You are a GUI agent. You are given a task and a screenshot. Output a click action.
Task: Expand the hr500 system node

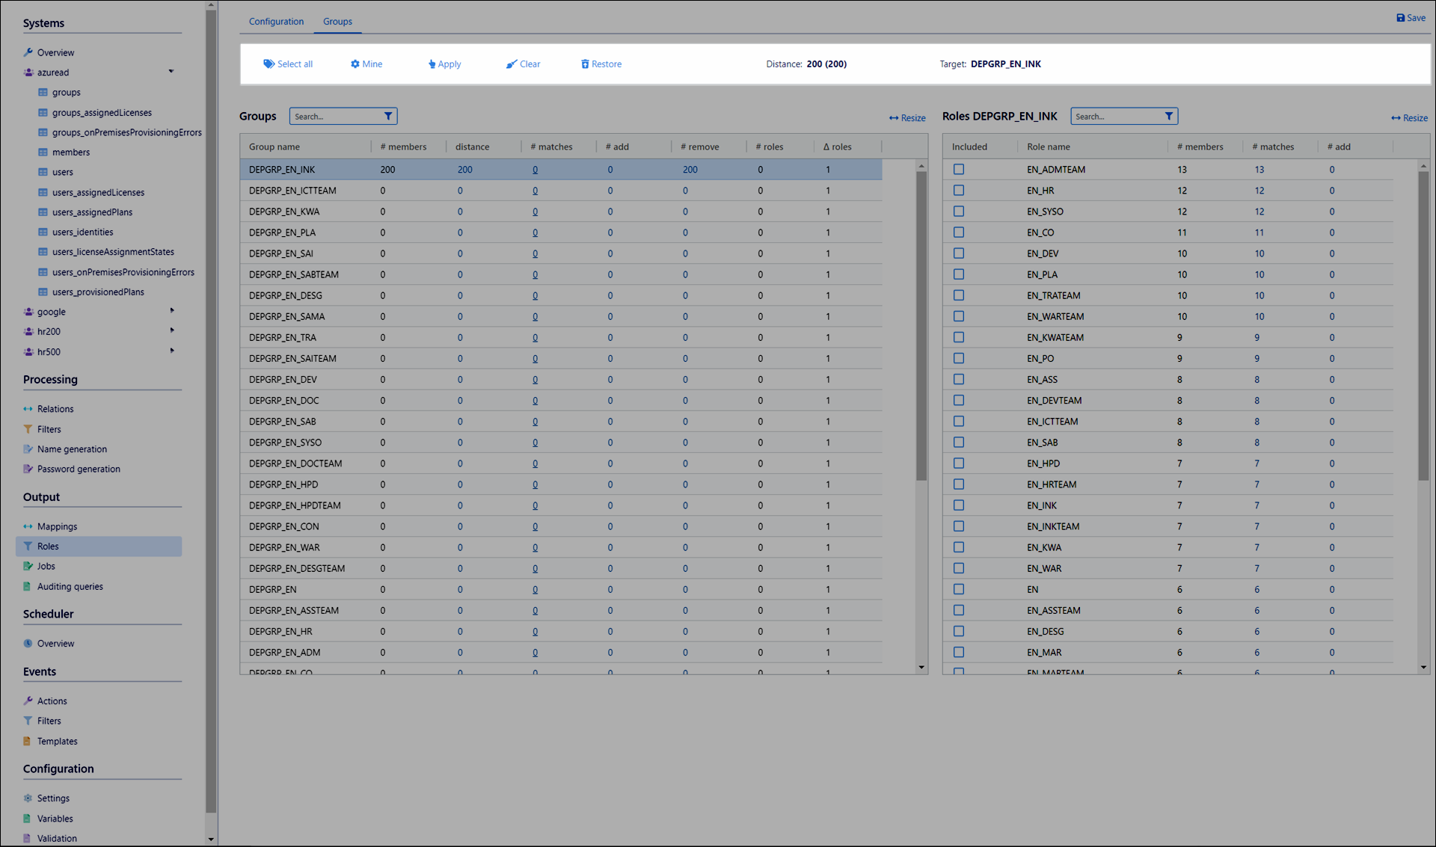pyautogui.click(x=172, y=351)
